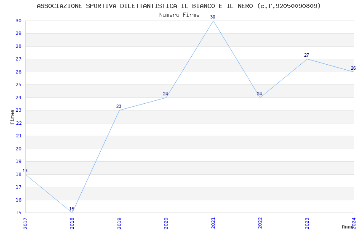This screenshot has height=231, width=358.
Task: Click the 2019 data point labeled 23
Action: coord(120,110)
